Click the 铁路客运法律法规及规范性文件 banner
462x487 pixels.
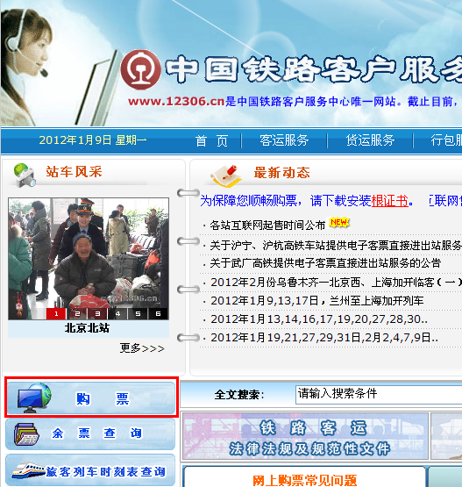pos(305,436)
